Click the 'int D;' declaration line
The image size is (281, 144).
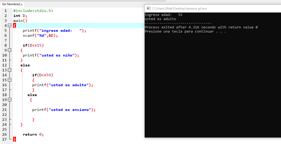20,16
